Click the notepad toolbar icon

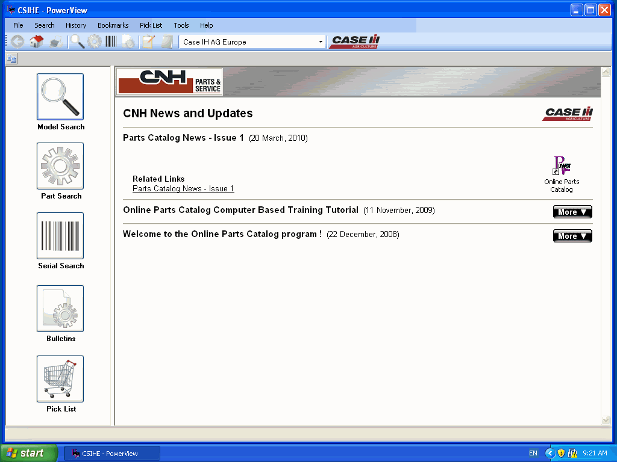coord(168,42)
